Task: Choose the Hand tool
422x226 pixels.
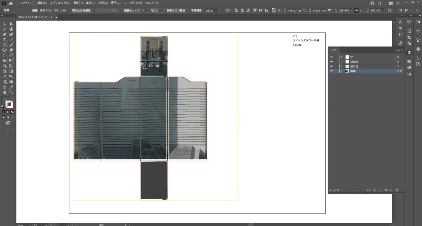Action: click(x=5, y=92)
